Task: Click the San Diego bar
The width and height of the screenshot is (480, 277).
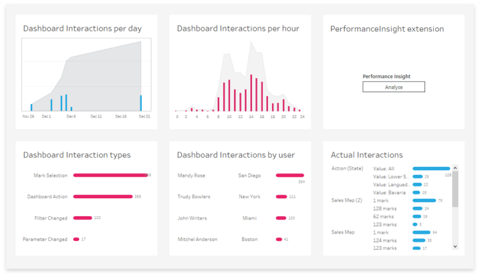Action: 289,176
